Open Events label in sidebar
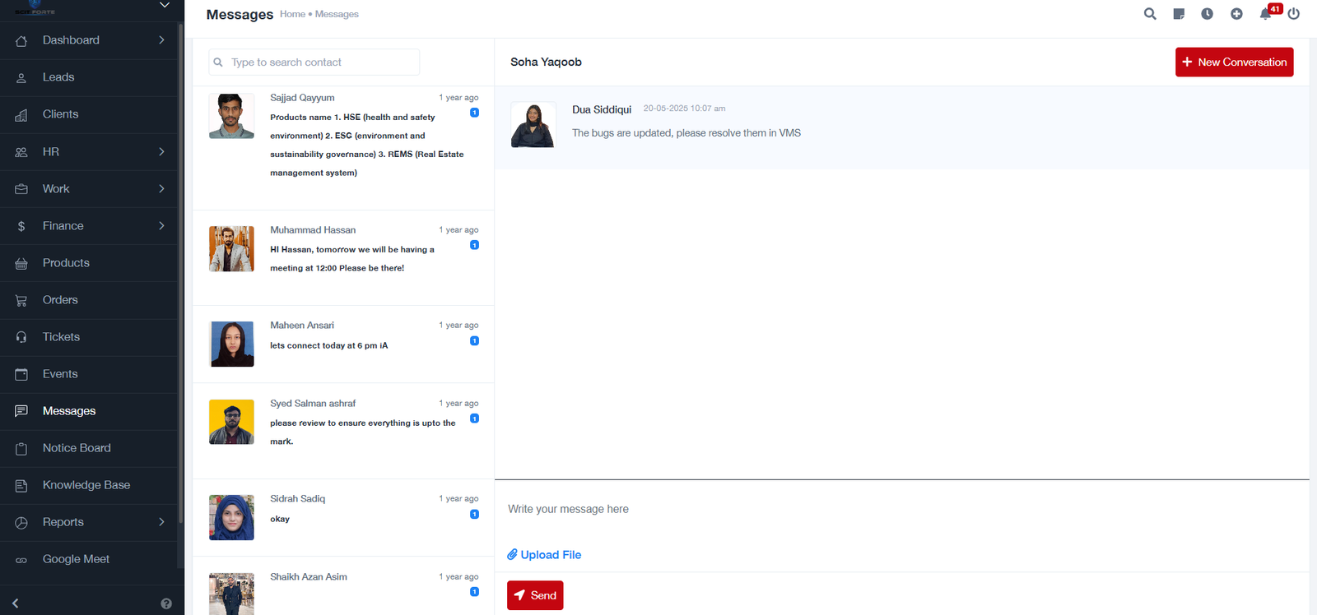The height and width of the screenshot is (615, 1317). point(60,374)
